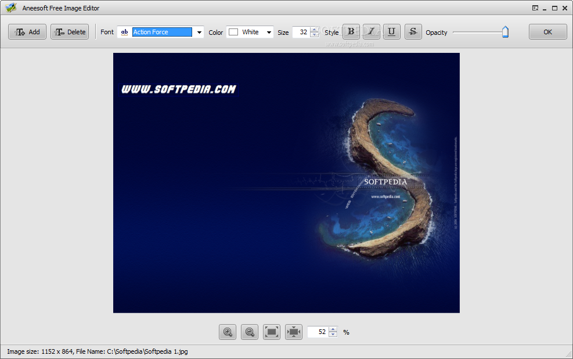This screenshot has height=359, width=573.
Task: Expand the Color dropdown arrow
Action: [269, 32]
